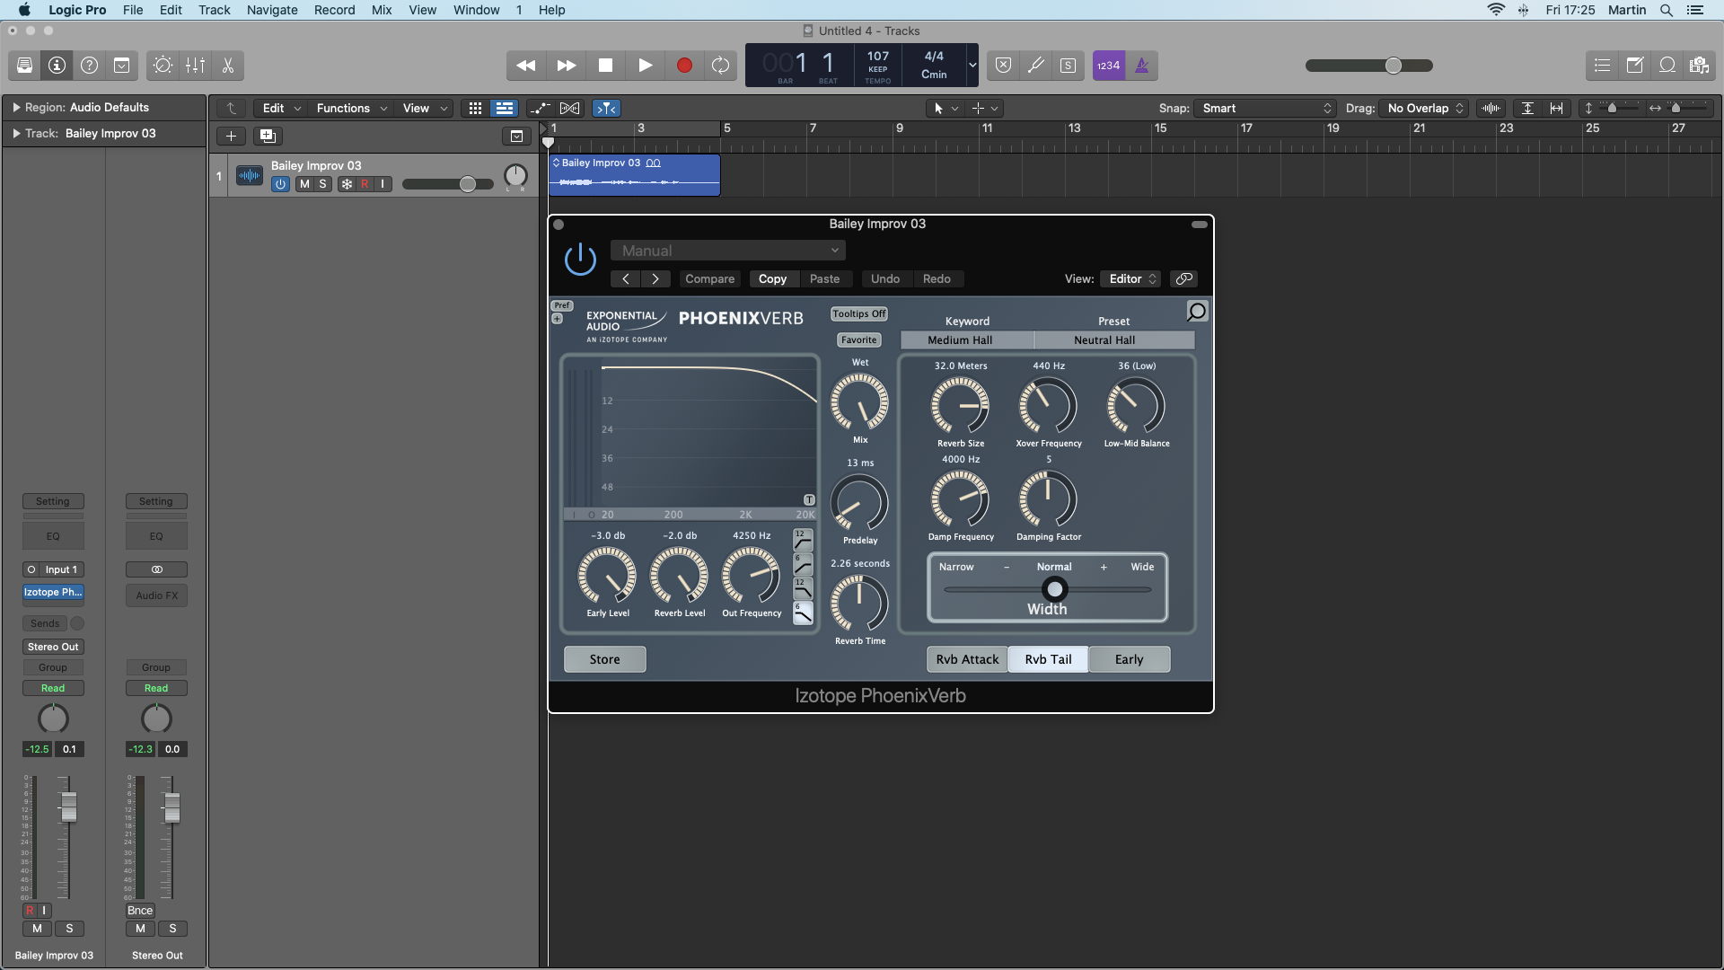Click the rewind transport button
1724x970 pixels.
526,66
